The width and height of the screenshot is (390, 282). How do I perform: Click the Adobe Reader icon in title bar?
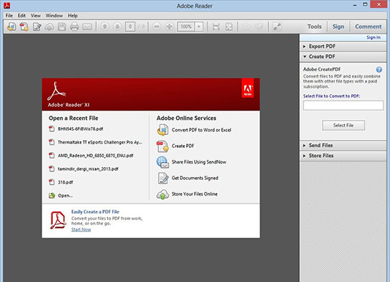coord(7,6)
